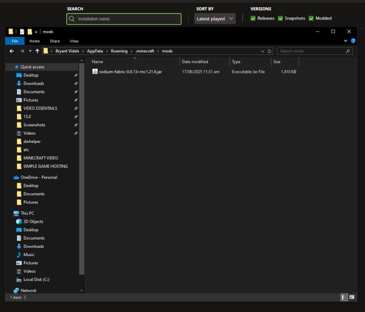Viewport: 365px width, 312px height.
Task: Open Explorer help question mark icon
Action: [x=353, y=41]
